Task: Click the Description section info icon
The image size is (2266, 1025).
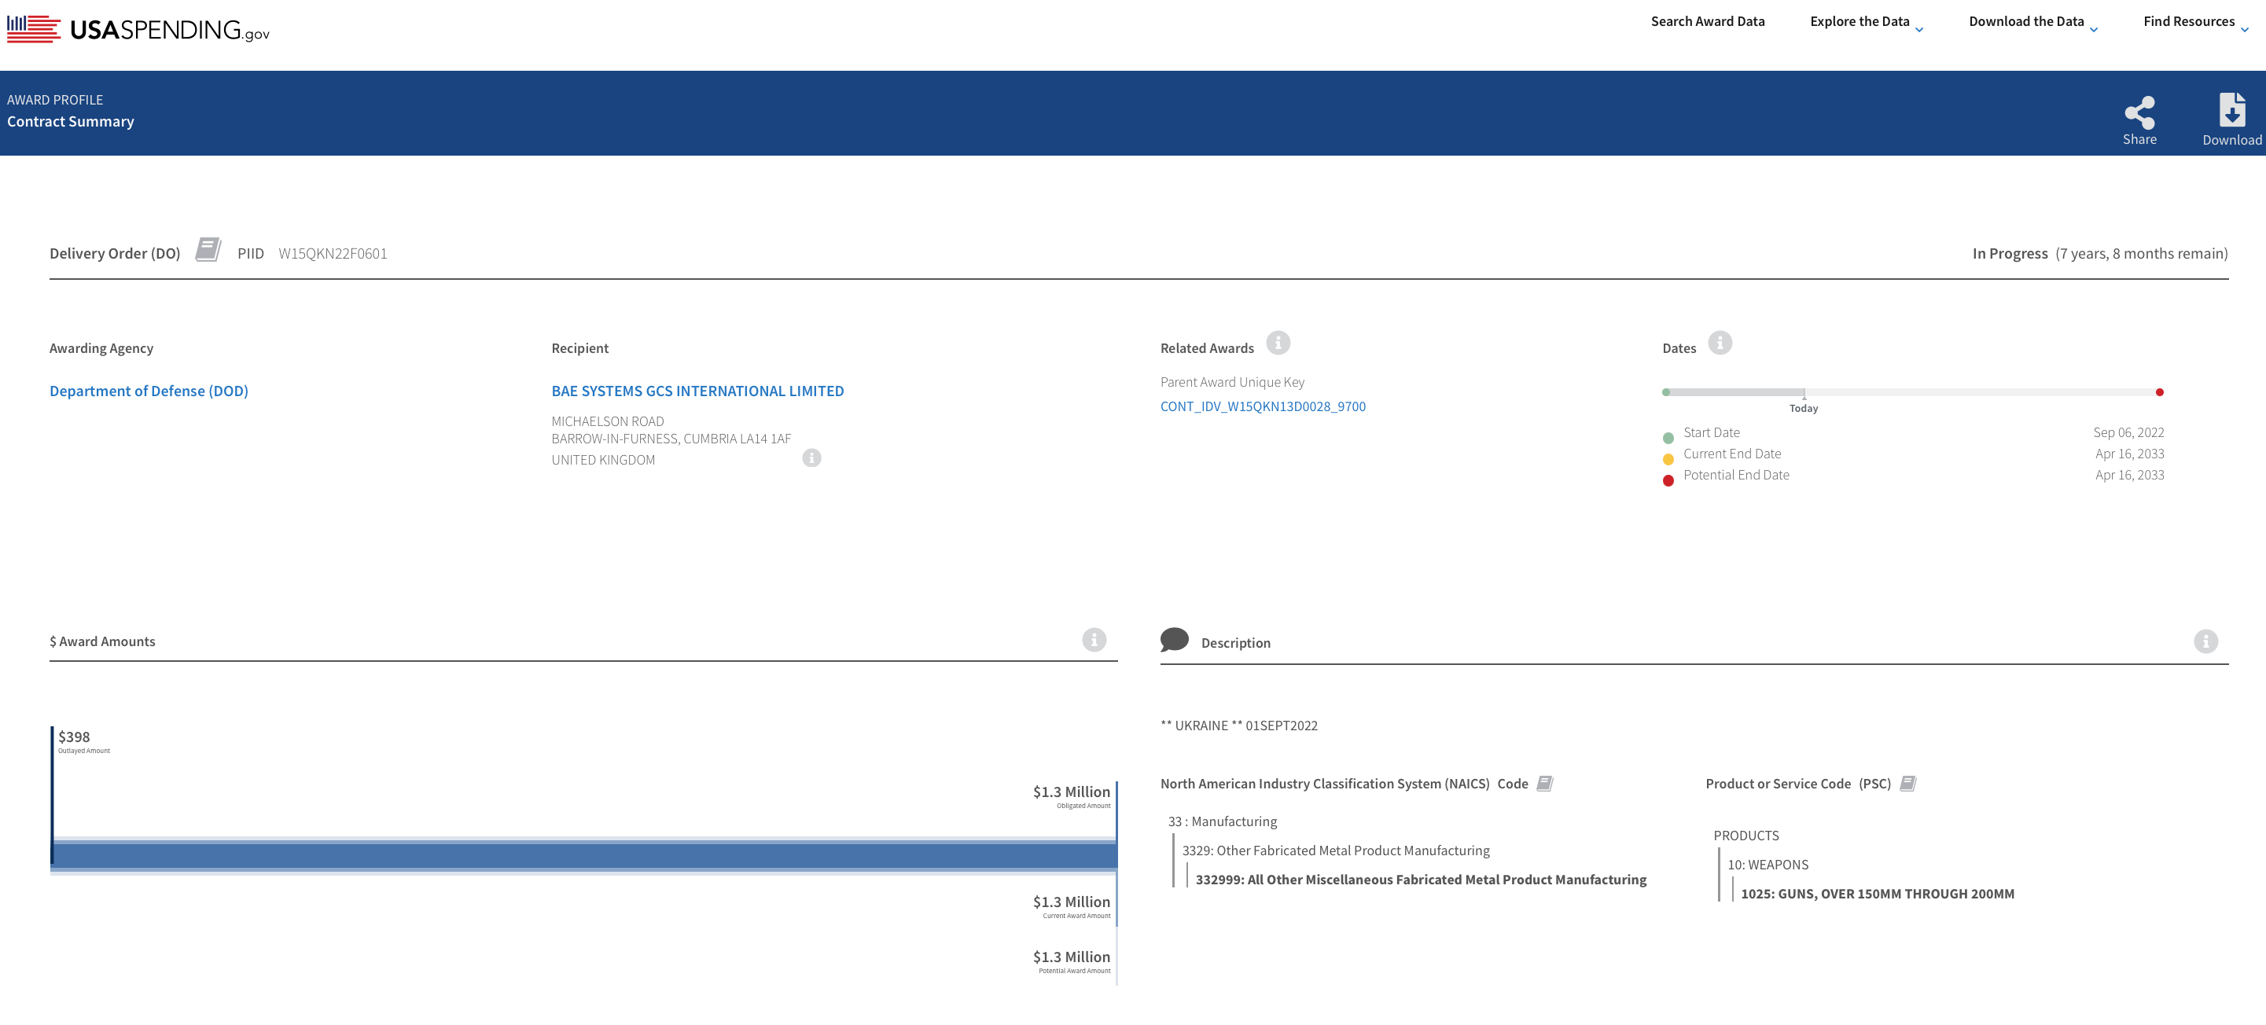Action: coord(2205,641)
